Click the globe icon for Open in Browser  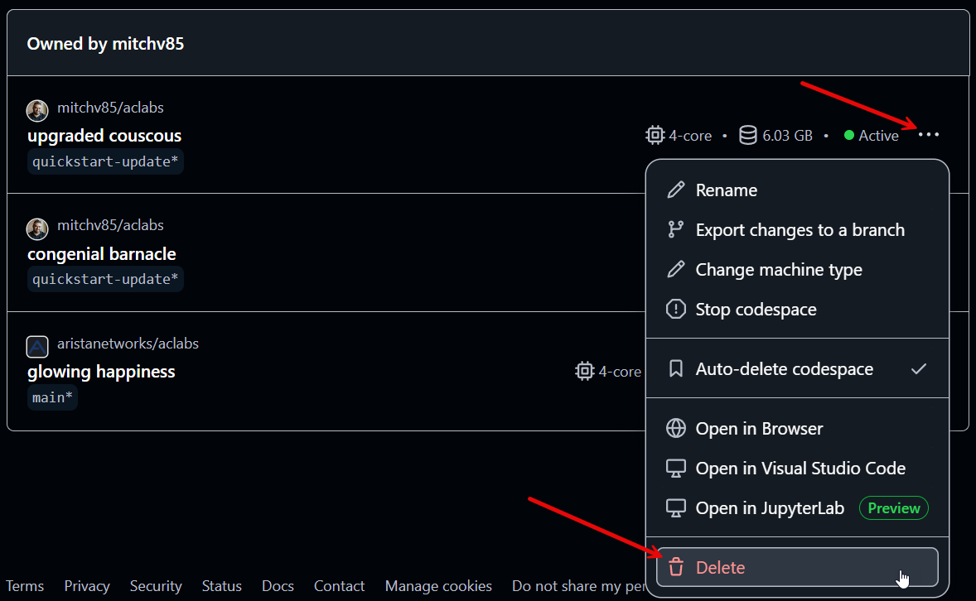[676, 429]
